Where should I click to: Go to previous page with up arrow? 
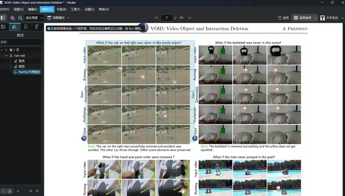tap(156, 18)
